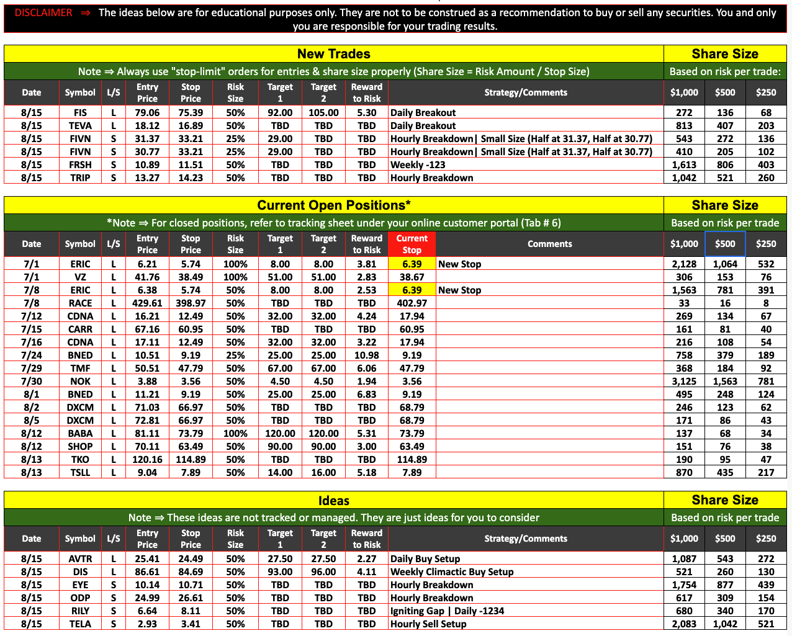Click the red DISCLAIMER text at top

[x=43, y=12]
